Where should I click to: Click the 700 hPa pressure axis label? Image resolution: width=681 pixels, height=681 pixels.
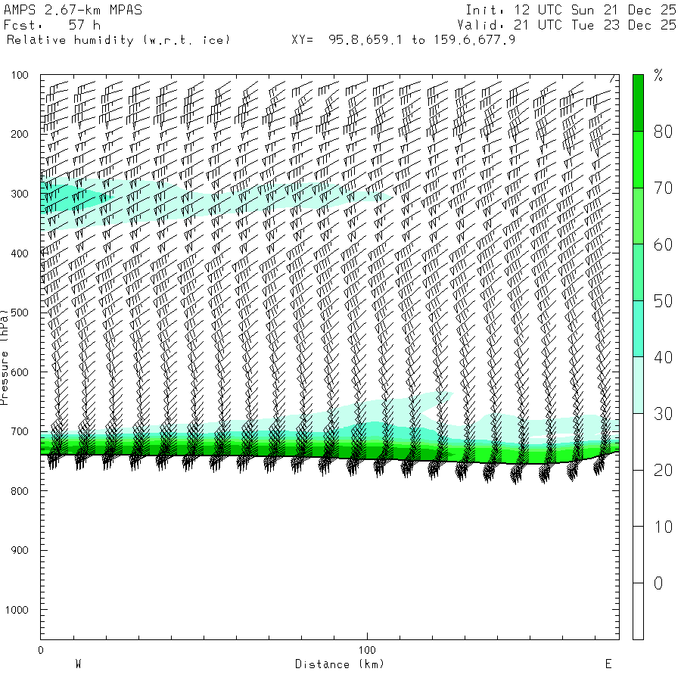tap(20, 432)
